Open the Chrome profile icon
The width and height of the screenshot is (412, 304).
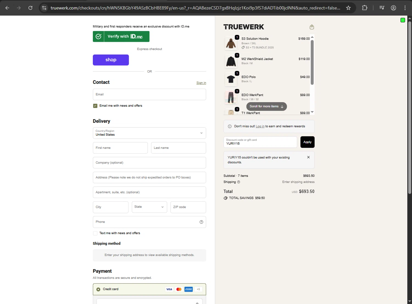click(393, 8)
